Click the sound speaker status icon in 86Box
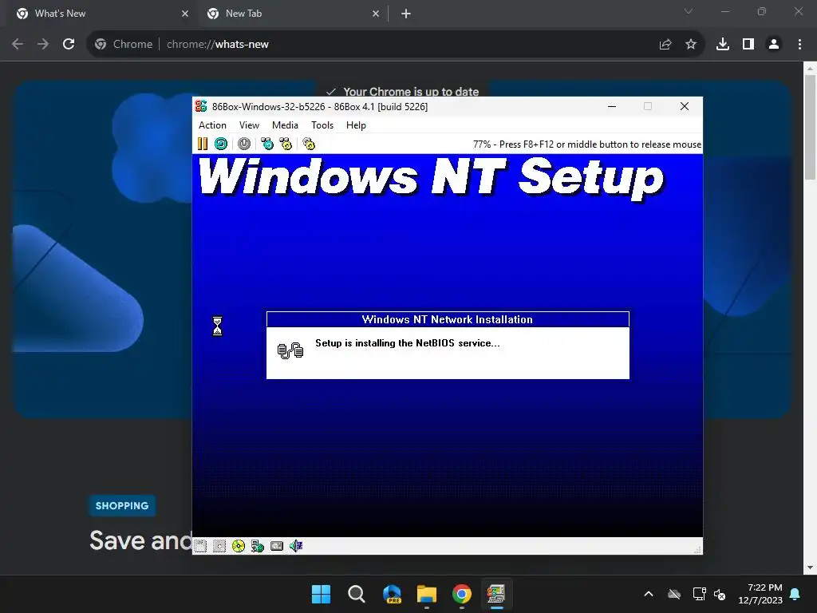The image size is (817, 613). 296,546
